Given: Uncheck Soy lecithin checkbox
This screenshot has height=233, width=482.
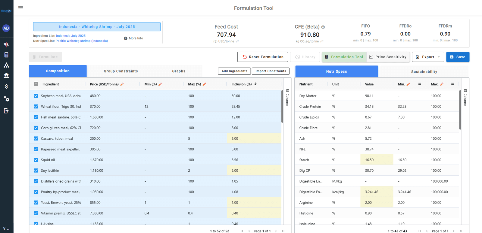Looking at the screenshot, I should click(x=36, y=171).
